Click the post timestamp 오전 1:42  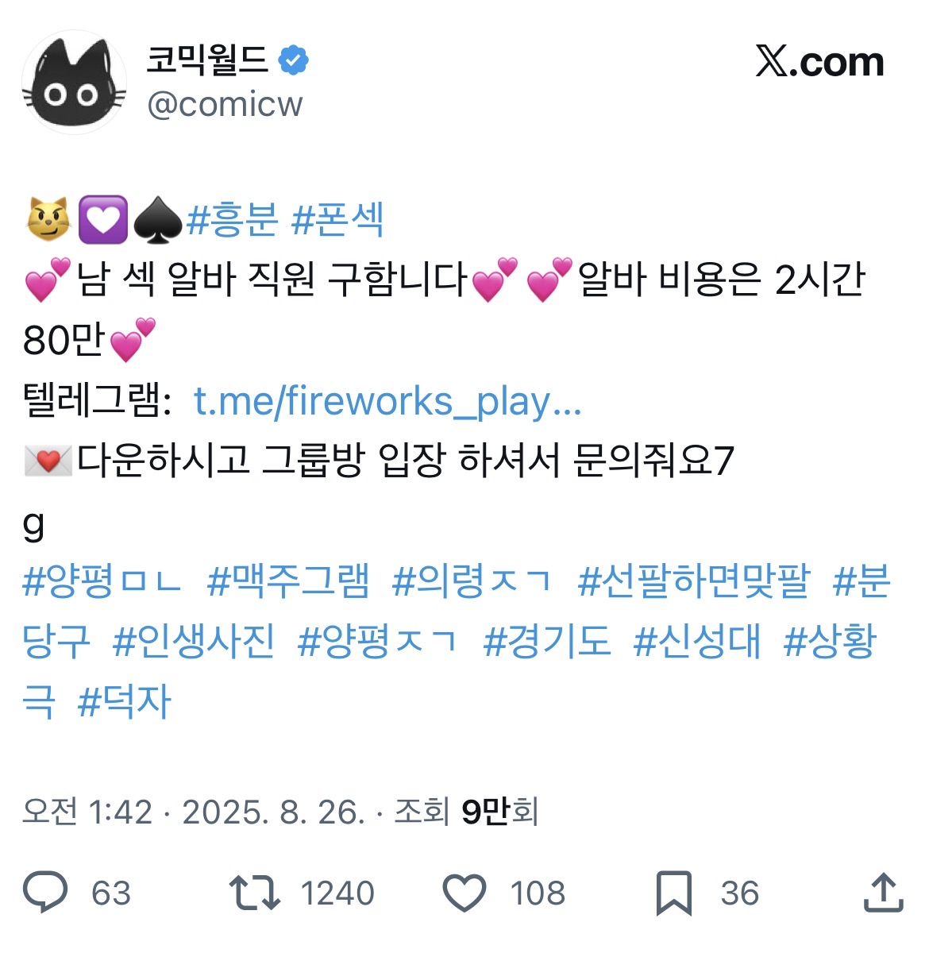point(87,812)
